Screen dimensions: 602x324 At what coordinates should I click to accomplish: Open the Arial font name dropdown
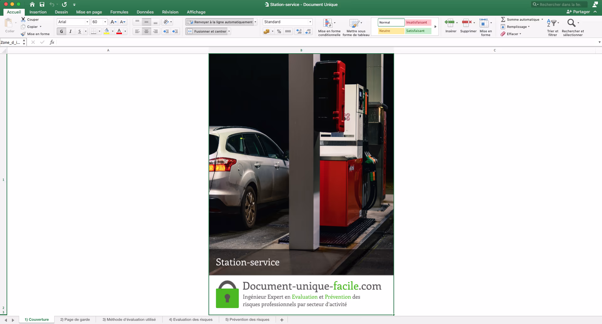point(87,22)
